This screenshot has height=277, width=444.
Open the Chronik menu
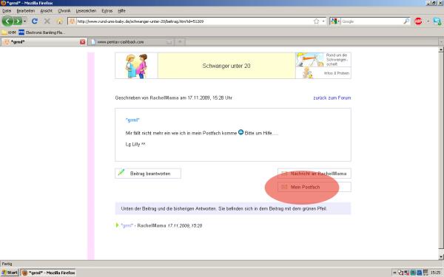[64, 11]
